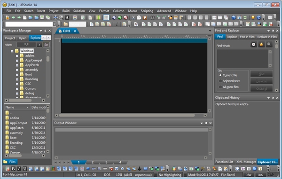Screen dimensions: 282x179
Task: Pin the Workspace Manager panel
Action: [45, 31]
